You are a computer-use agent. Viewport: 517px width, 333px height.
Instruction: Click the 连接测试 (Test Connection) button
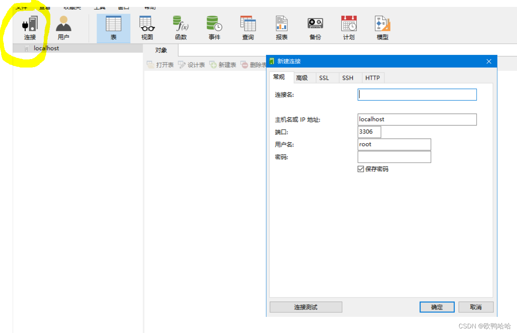coord(306,307)
